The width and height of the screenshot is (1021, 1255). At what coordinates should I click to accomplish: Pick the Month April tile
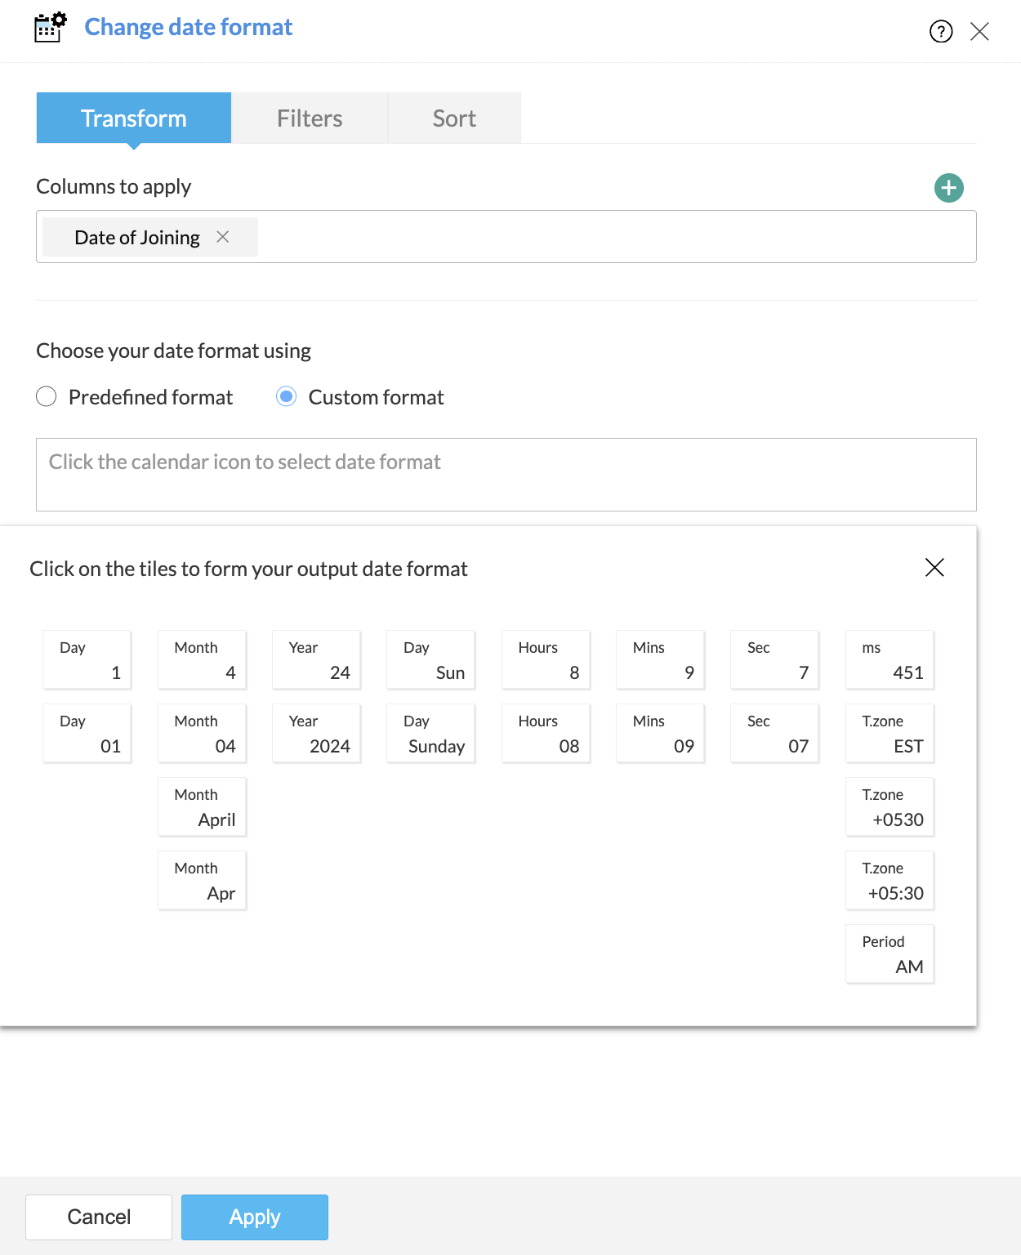202,807
